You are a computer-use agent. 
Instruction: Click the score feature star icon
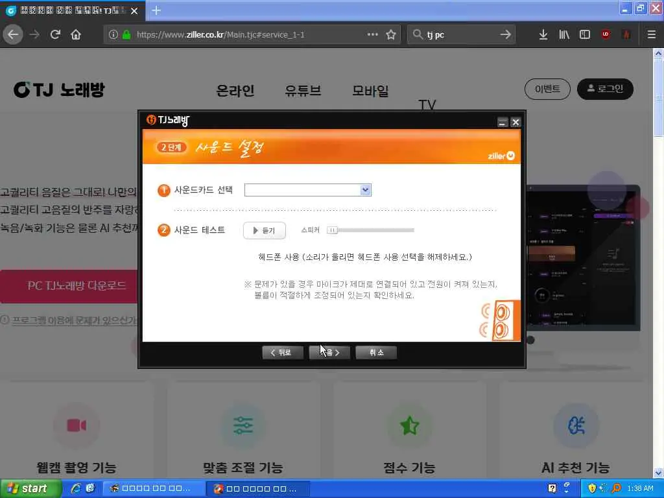(x=410, y=425)
